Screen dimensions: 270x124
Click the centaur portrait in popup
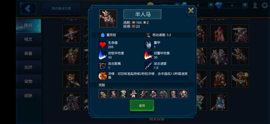[108, 18]
